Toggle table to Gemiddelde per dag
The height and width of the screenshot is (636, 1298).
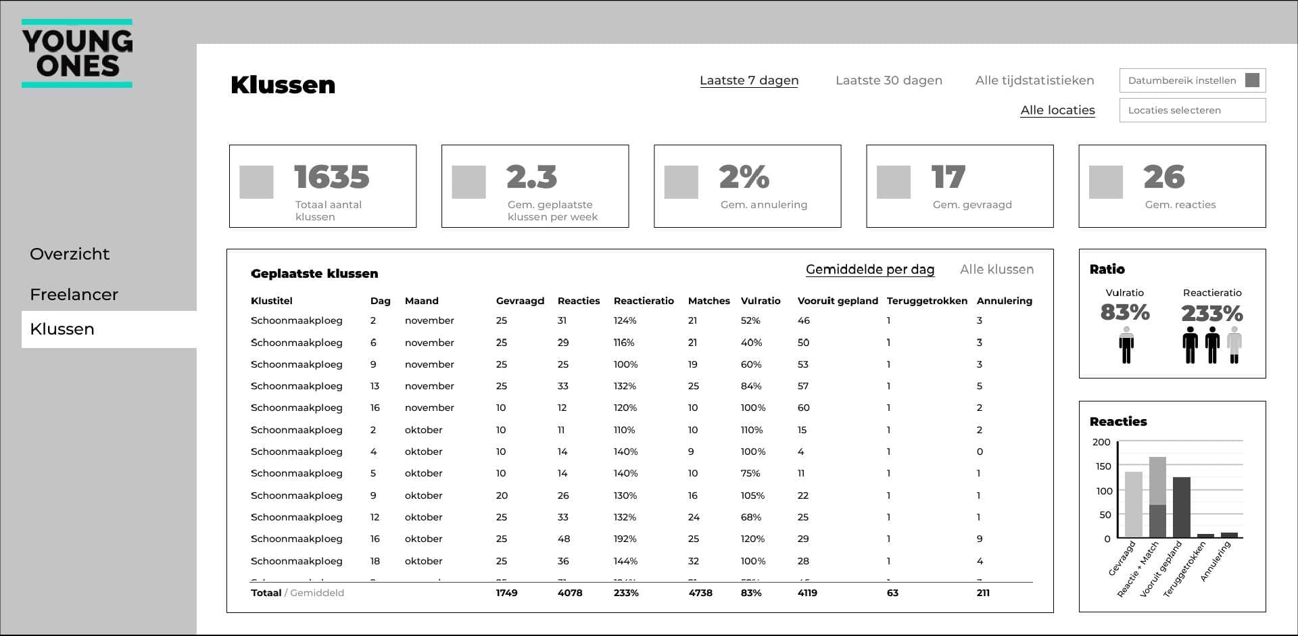869,270
